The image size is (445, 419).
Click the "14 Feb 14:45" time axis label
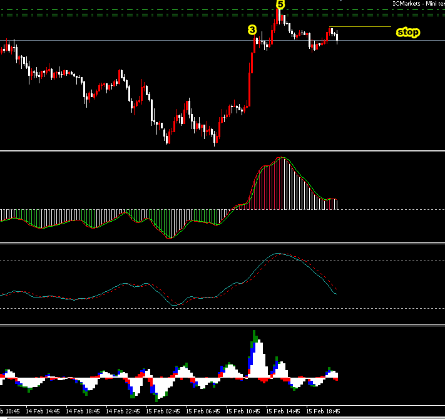tap(43, 411)
